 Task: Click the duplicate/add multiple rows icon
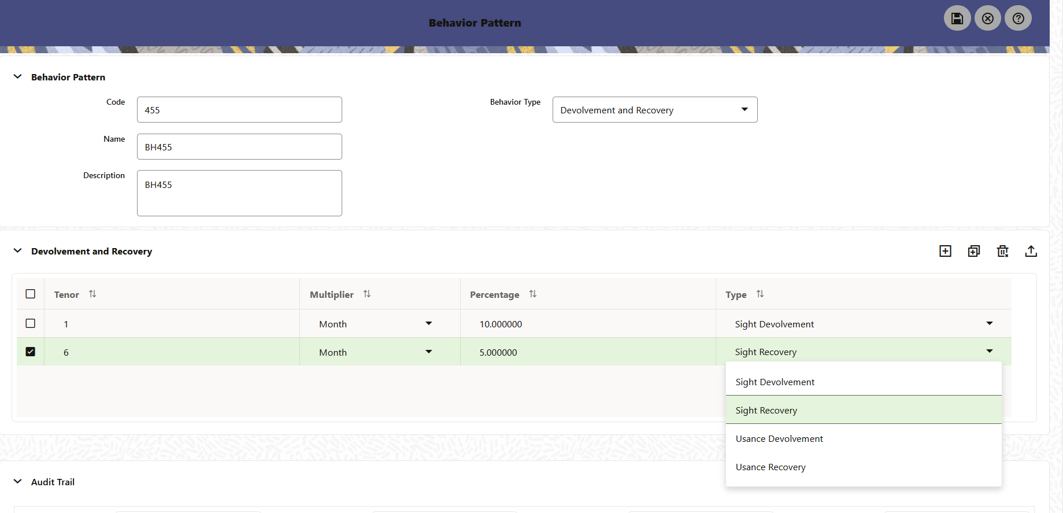coord(974,251)
